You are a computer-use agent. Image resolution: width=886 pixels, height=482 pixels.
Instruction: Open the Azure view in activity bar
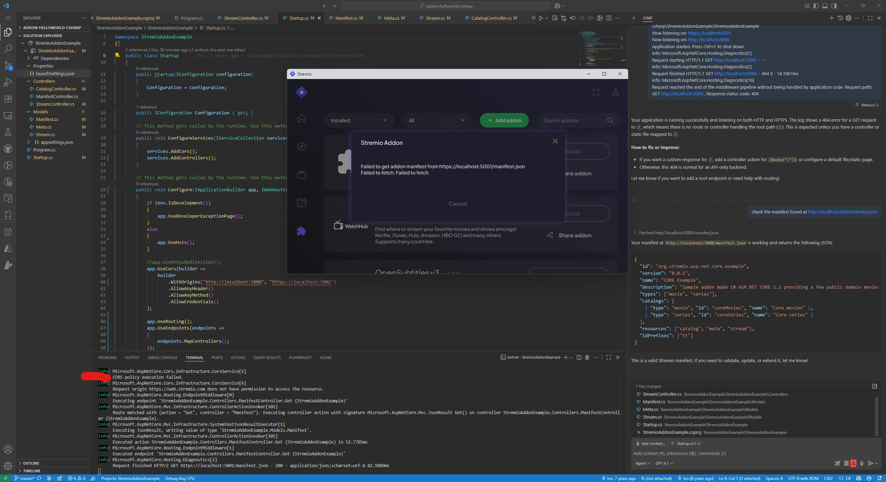pos(8,248)
